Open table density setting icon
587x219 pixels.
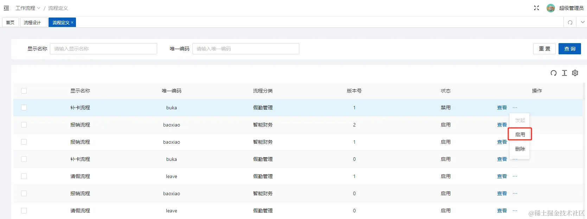point(564,73)
